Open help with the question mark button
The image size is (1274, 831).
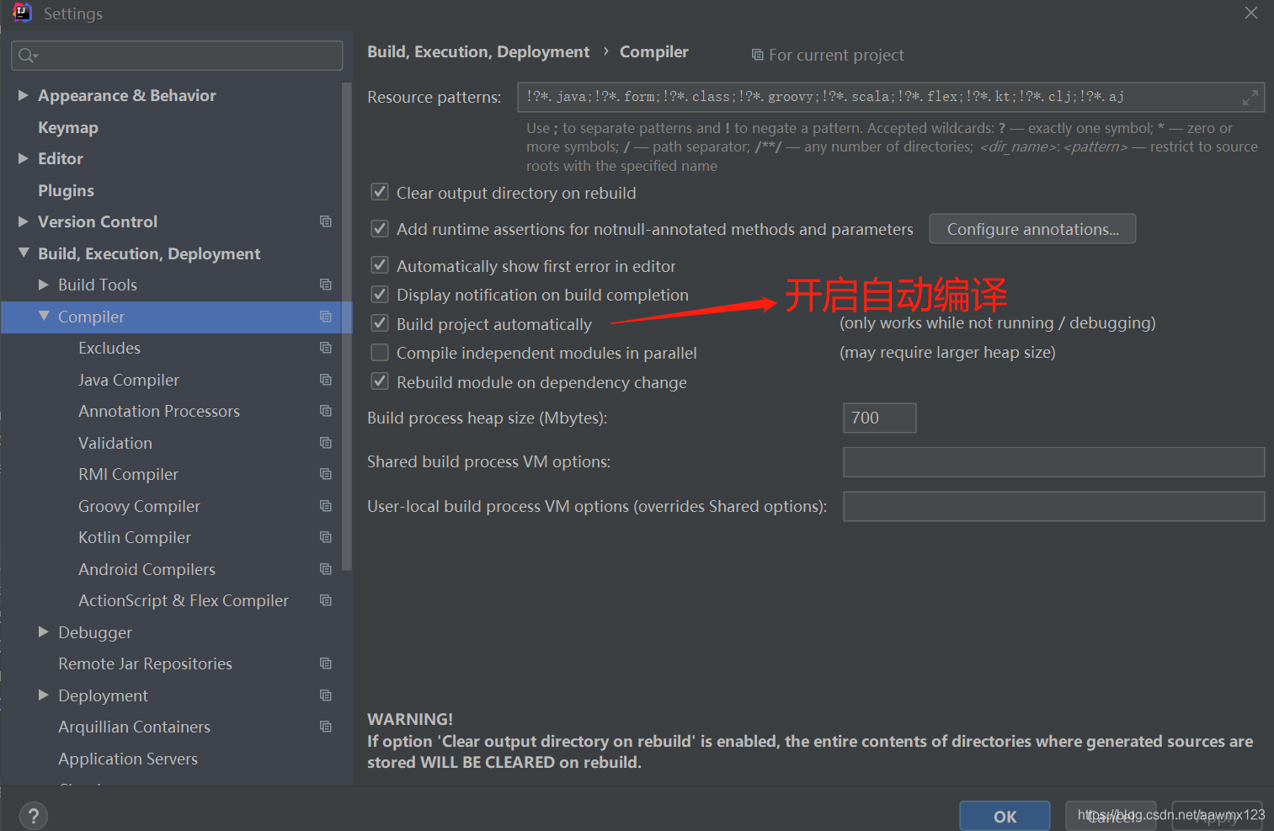[33, 816]
